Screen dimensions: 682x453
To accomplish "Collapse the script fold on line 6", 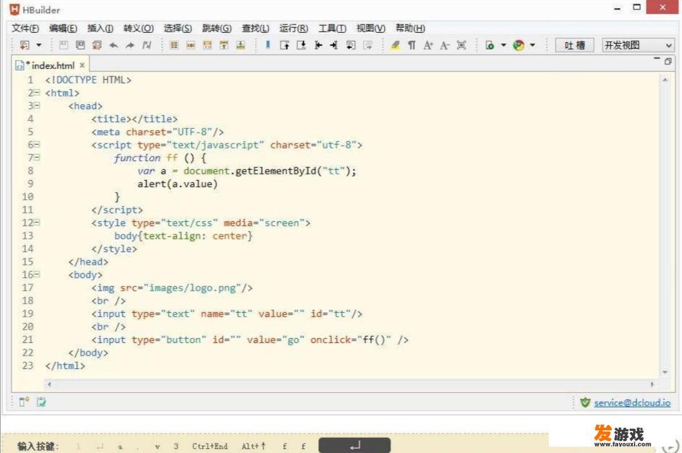I will pyautogui.click(x=37, y=145).
